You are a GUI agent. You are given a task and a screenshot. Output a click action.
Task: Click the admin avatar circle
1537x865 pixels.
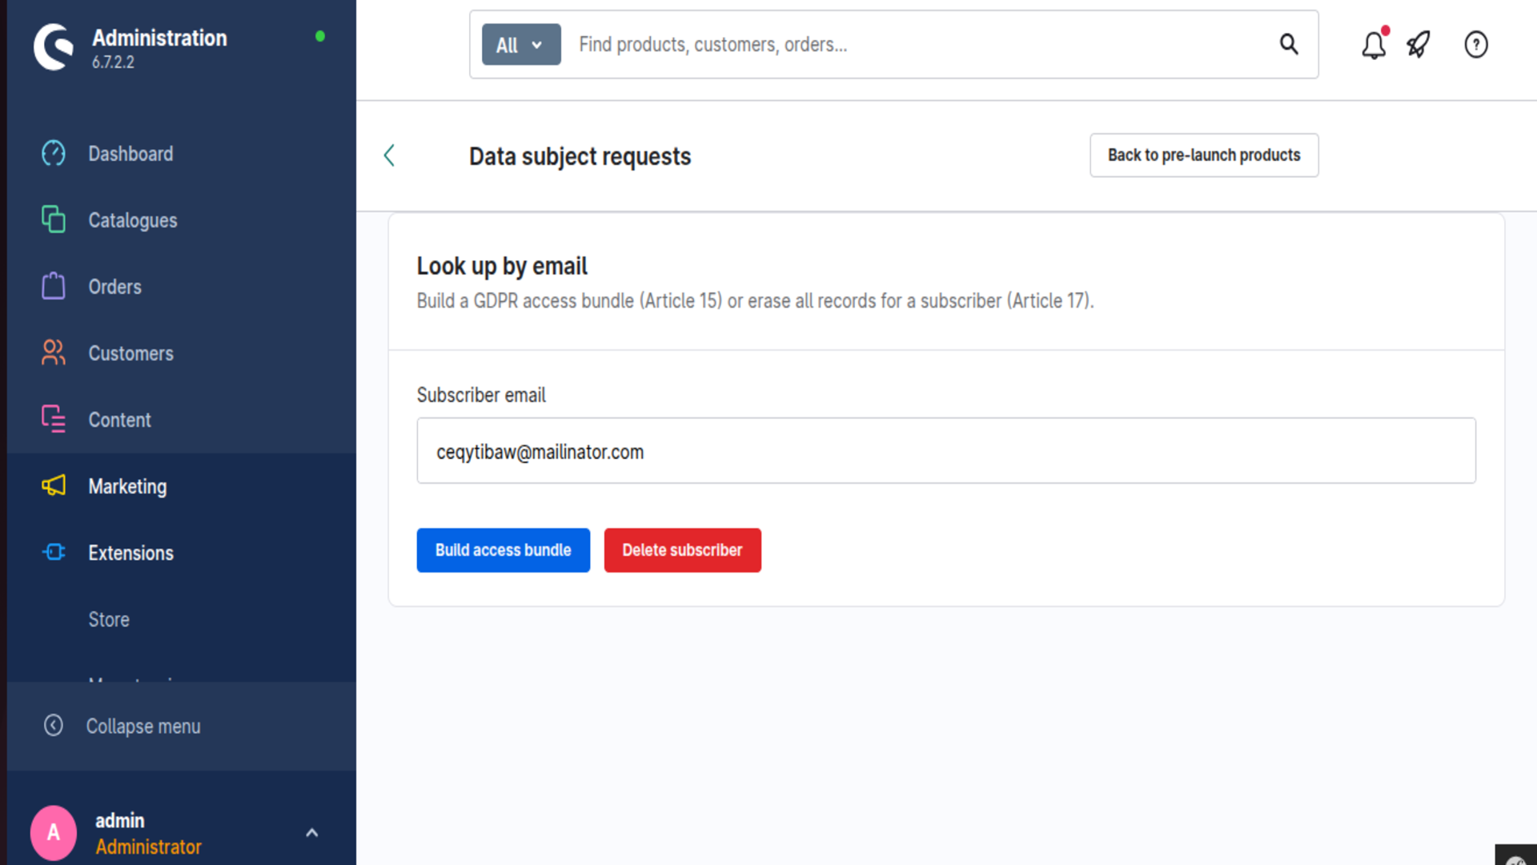pyautogui.click(x=54, y=832)
